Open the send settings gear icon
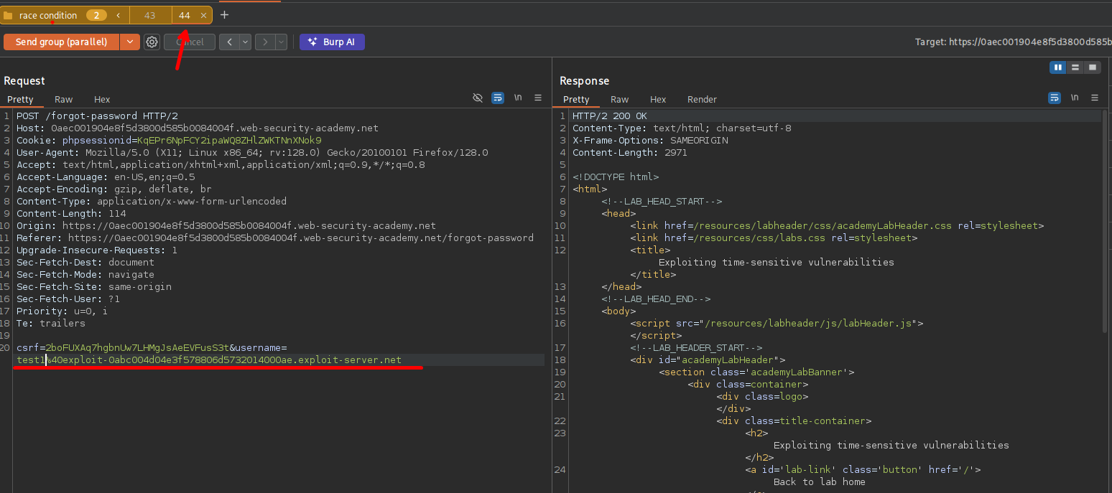The image size is (1112, 493). tap(152, 42)
